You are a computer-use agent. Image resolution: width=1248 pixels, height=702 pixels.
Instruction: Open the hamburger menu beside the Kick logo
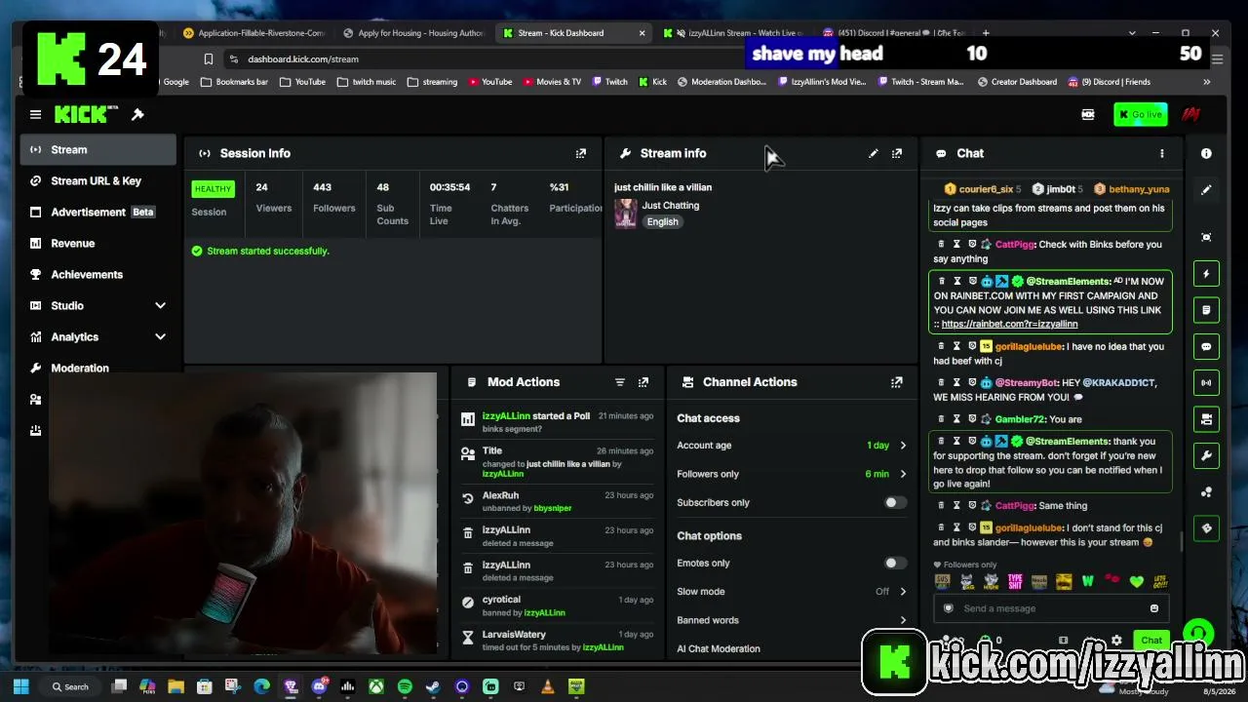click(x=35, y=115)
